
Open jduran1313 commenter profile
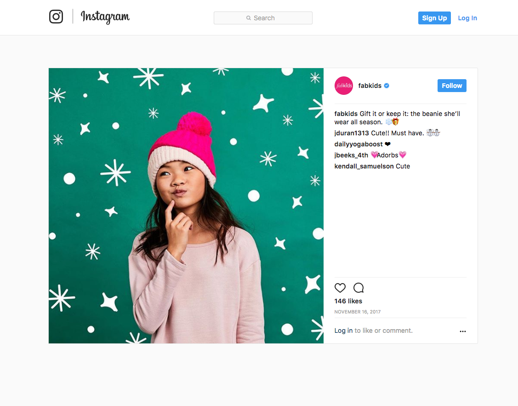pos(352,133)
